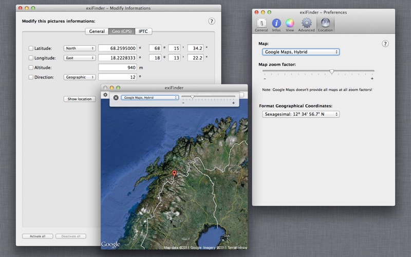Image resolution: width=411 pixels, height=257 pixels.
Task: Click plus under Map zoom factor
Action: click(x=372, y=79)
